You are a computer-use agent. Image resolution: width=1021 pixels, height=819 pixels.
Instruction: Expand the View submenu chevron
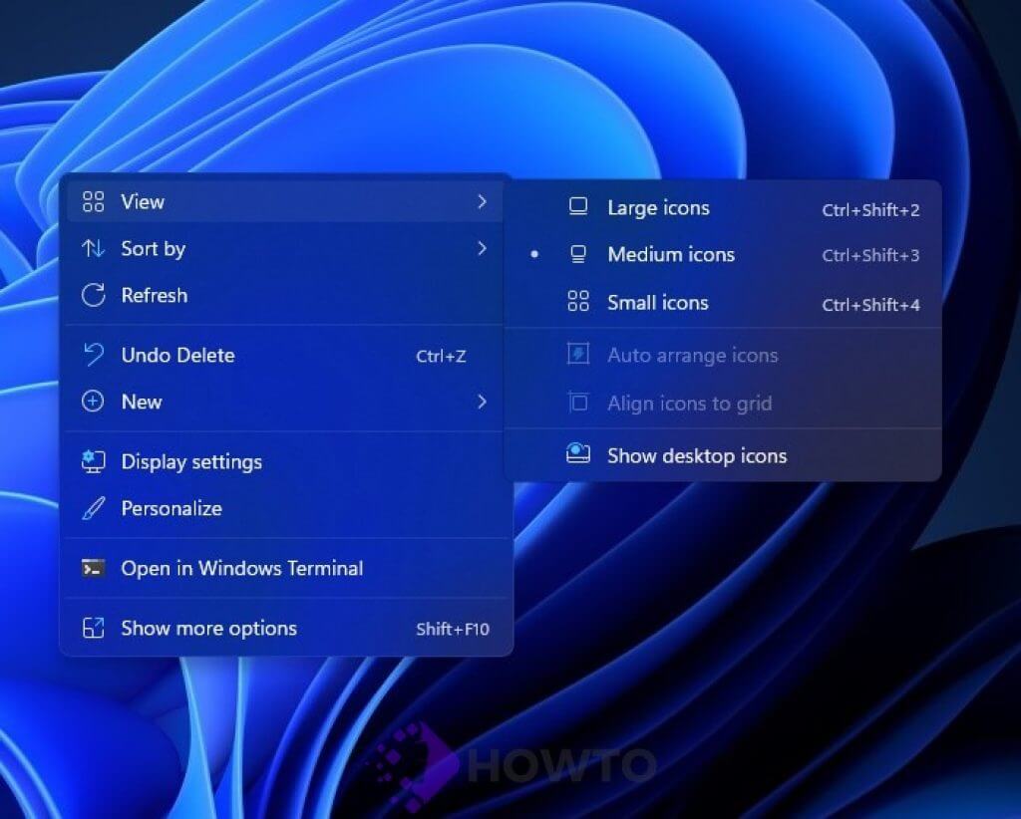[x=482, y=201]
